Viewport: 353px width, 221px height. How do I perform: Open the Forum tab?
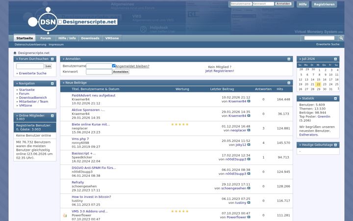[46, 38]
